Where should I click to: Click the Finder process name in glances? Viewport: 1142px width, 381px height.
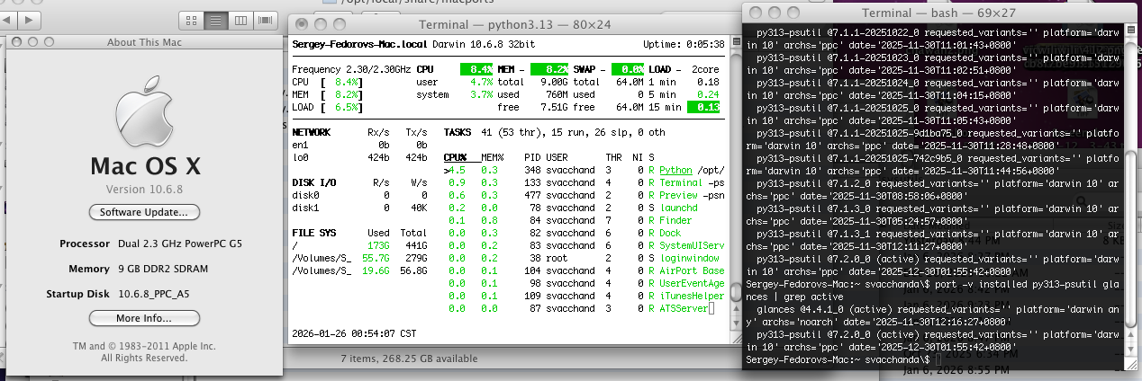coord(675,220)
